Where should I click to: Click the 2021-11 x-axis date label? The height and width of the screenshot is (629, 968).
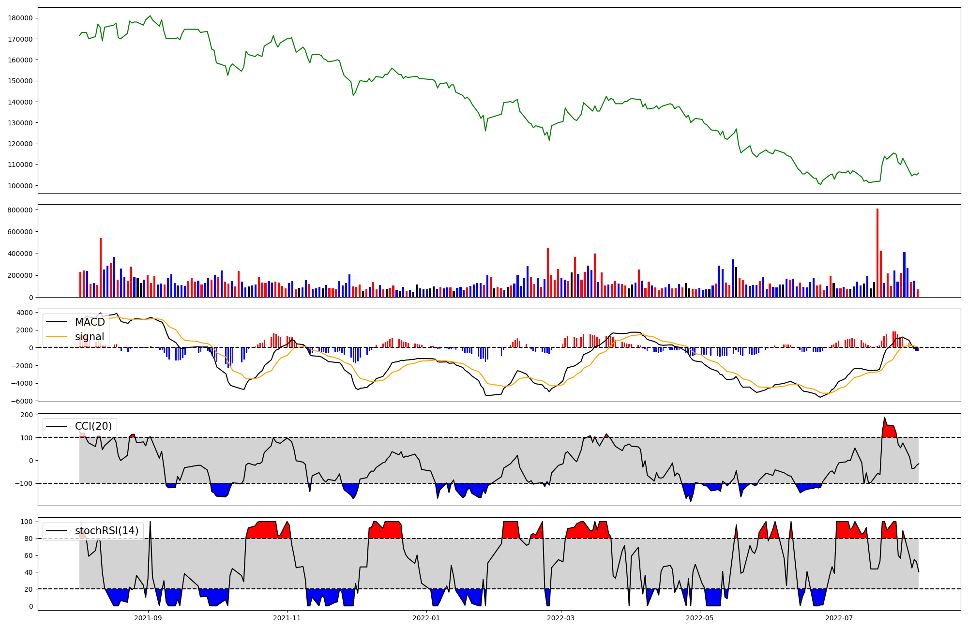pyautogui.click(x=287, y=618)
